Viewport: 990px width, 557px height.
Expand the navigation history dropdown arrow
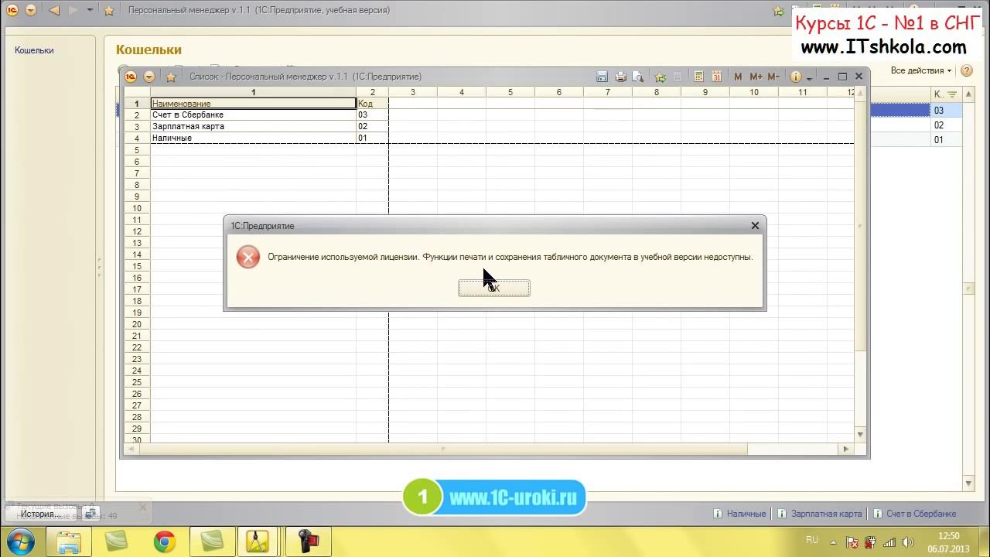tap(90, 11)
